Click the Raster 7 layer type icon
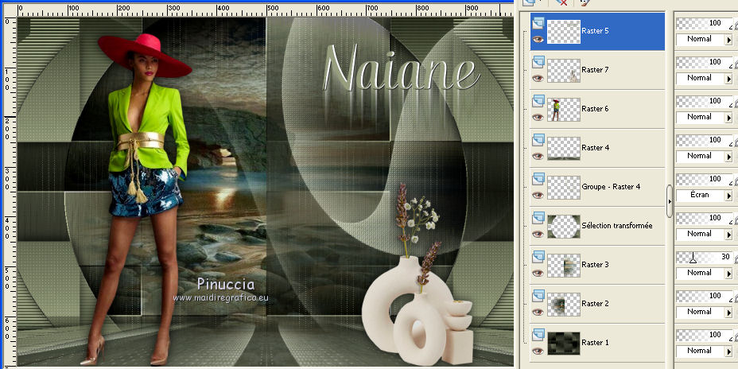This screenshot has width=738, height=369. point(539,62)
